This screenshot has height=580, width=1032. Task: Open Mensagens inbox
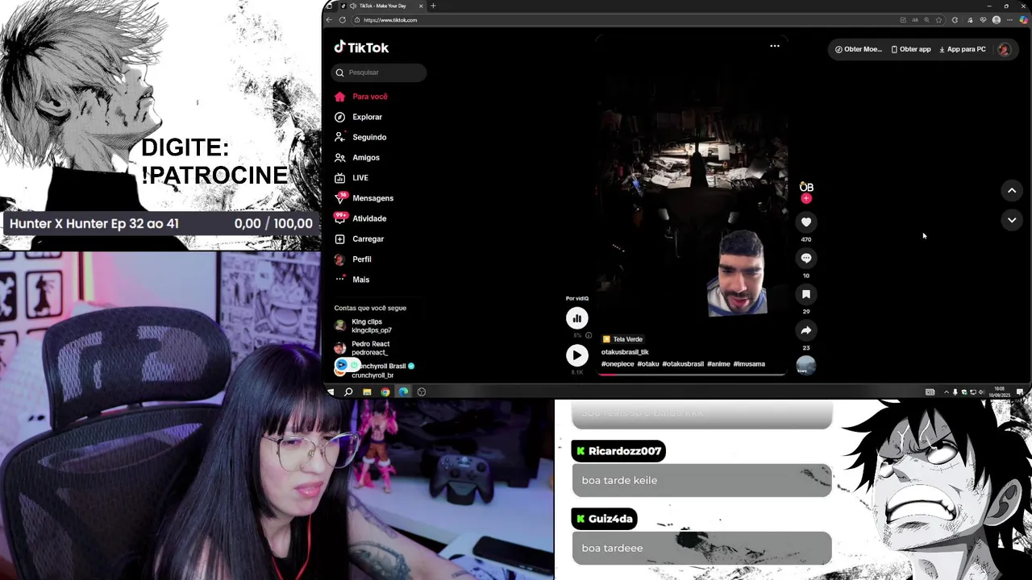coord(364,198)
